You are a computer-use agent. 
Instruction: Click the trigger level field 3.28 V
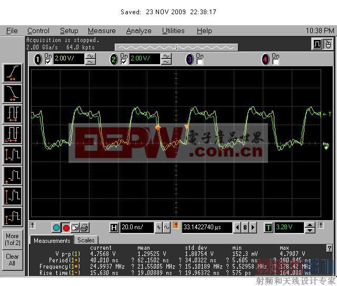coord(289,228)
